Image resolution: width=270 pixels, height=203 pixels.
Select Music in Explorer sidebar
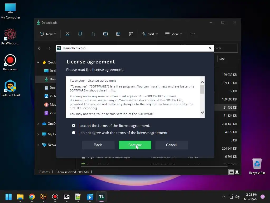50,105
